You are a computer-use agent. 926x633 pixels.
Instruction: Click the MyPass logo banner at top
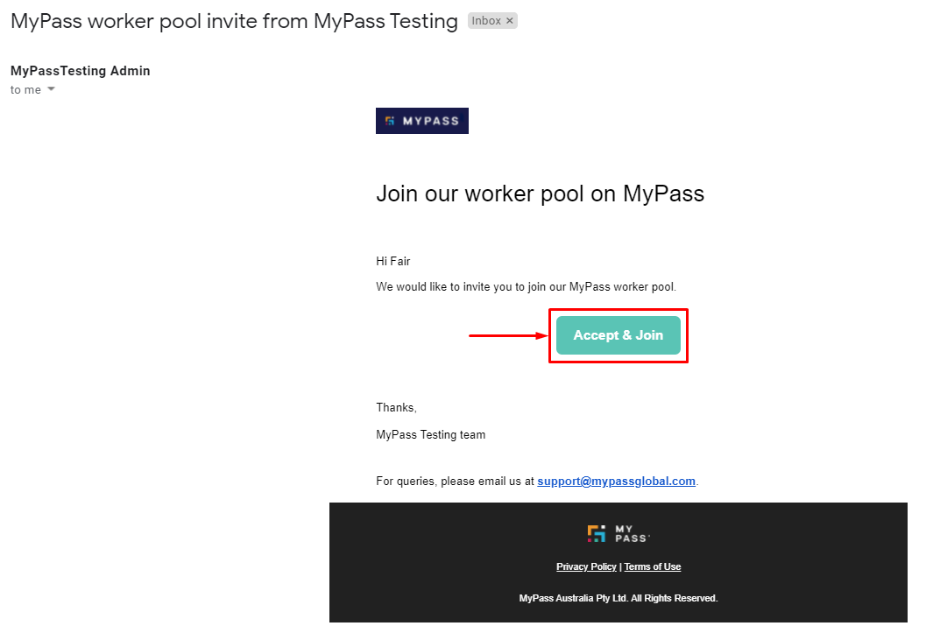tap(422, 121)
